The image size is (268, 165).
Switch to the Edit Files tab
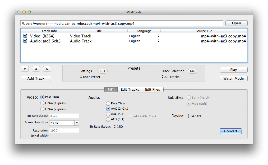(x=153, y=90)
